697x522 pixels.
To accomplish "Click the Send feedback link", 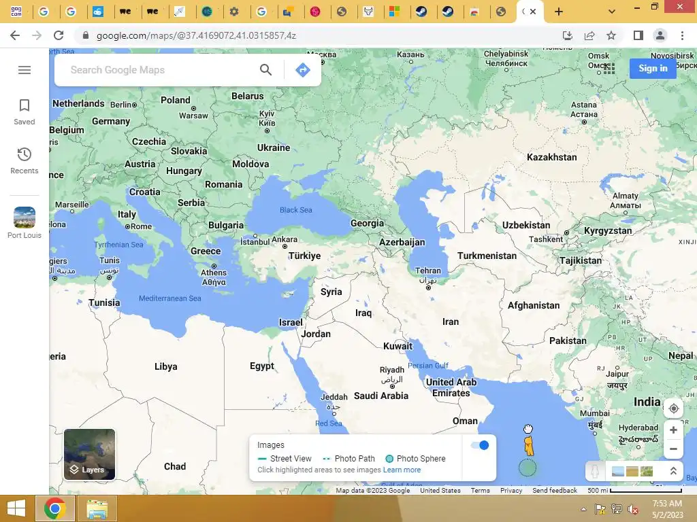I will coord(555,491).
